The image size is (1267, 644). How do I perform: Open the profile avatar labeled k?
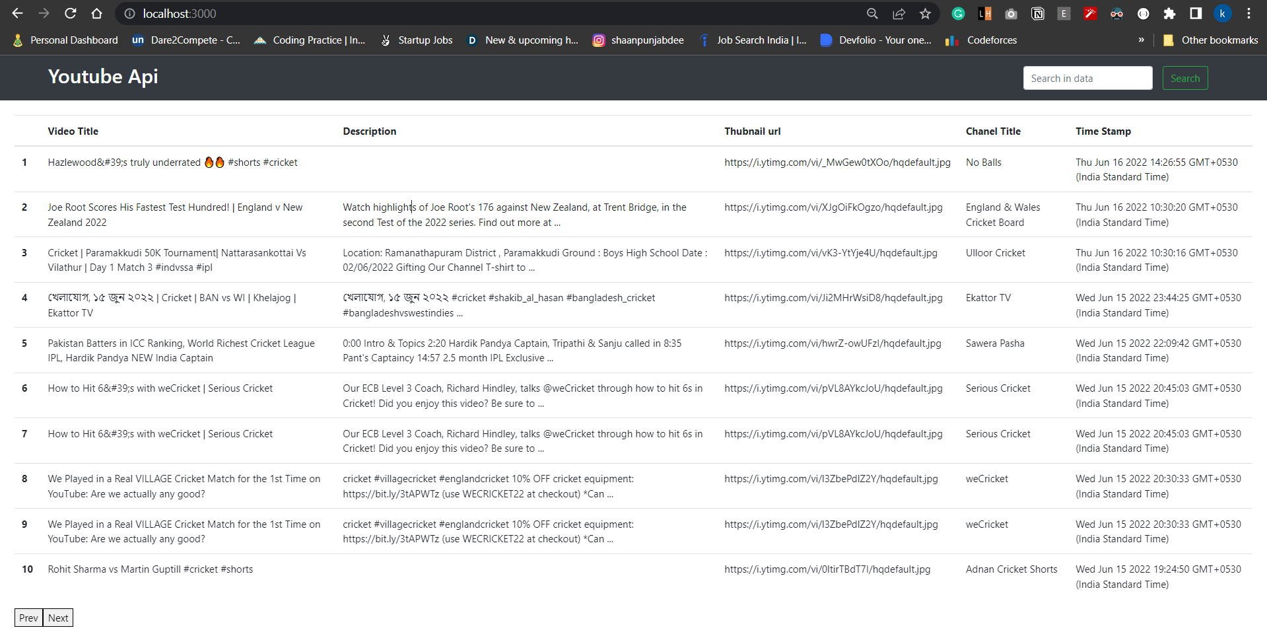coord(1222,13)
